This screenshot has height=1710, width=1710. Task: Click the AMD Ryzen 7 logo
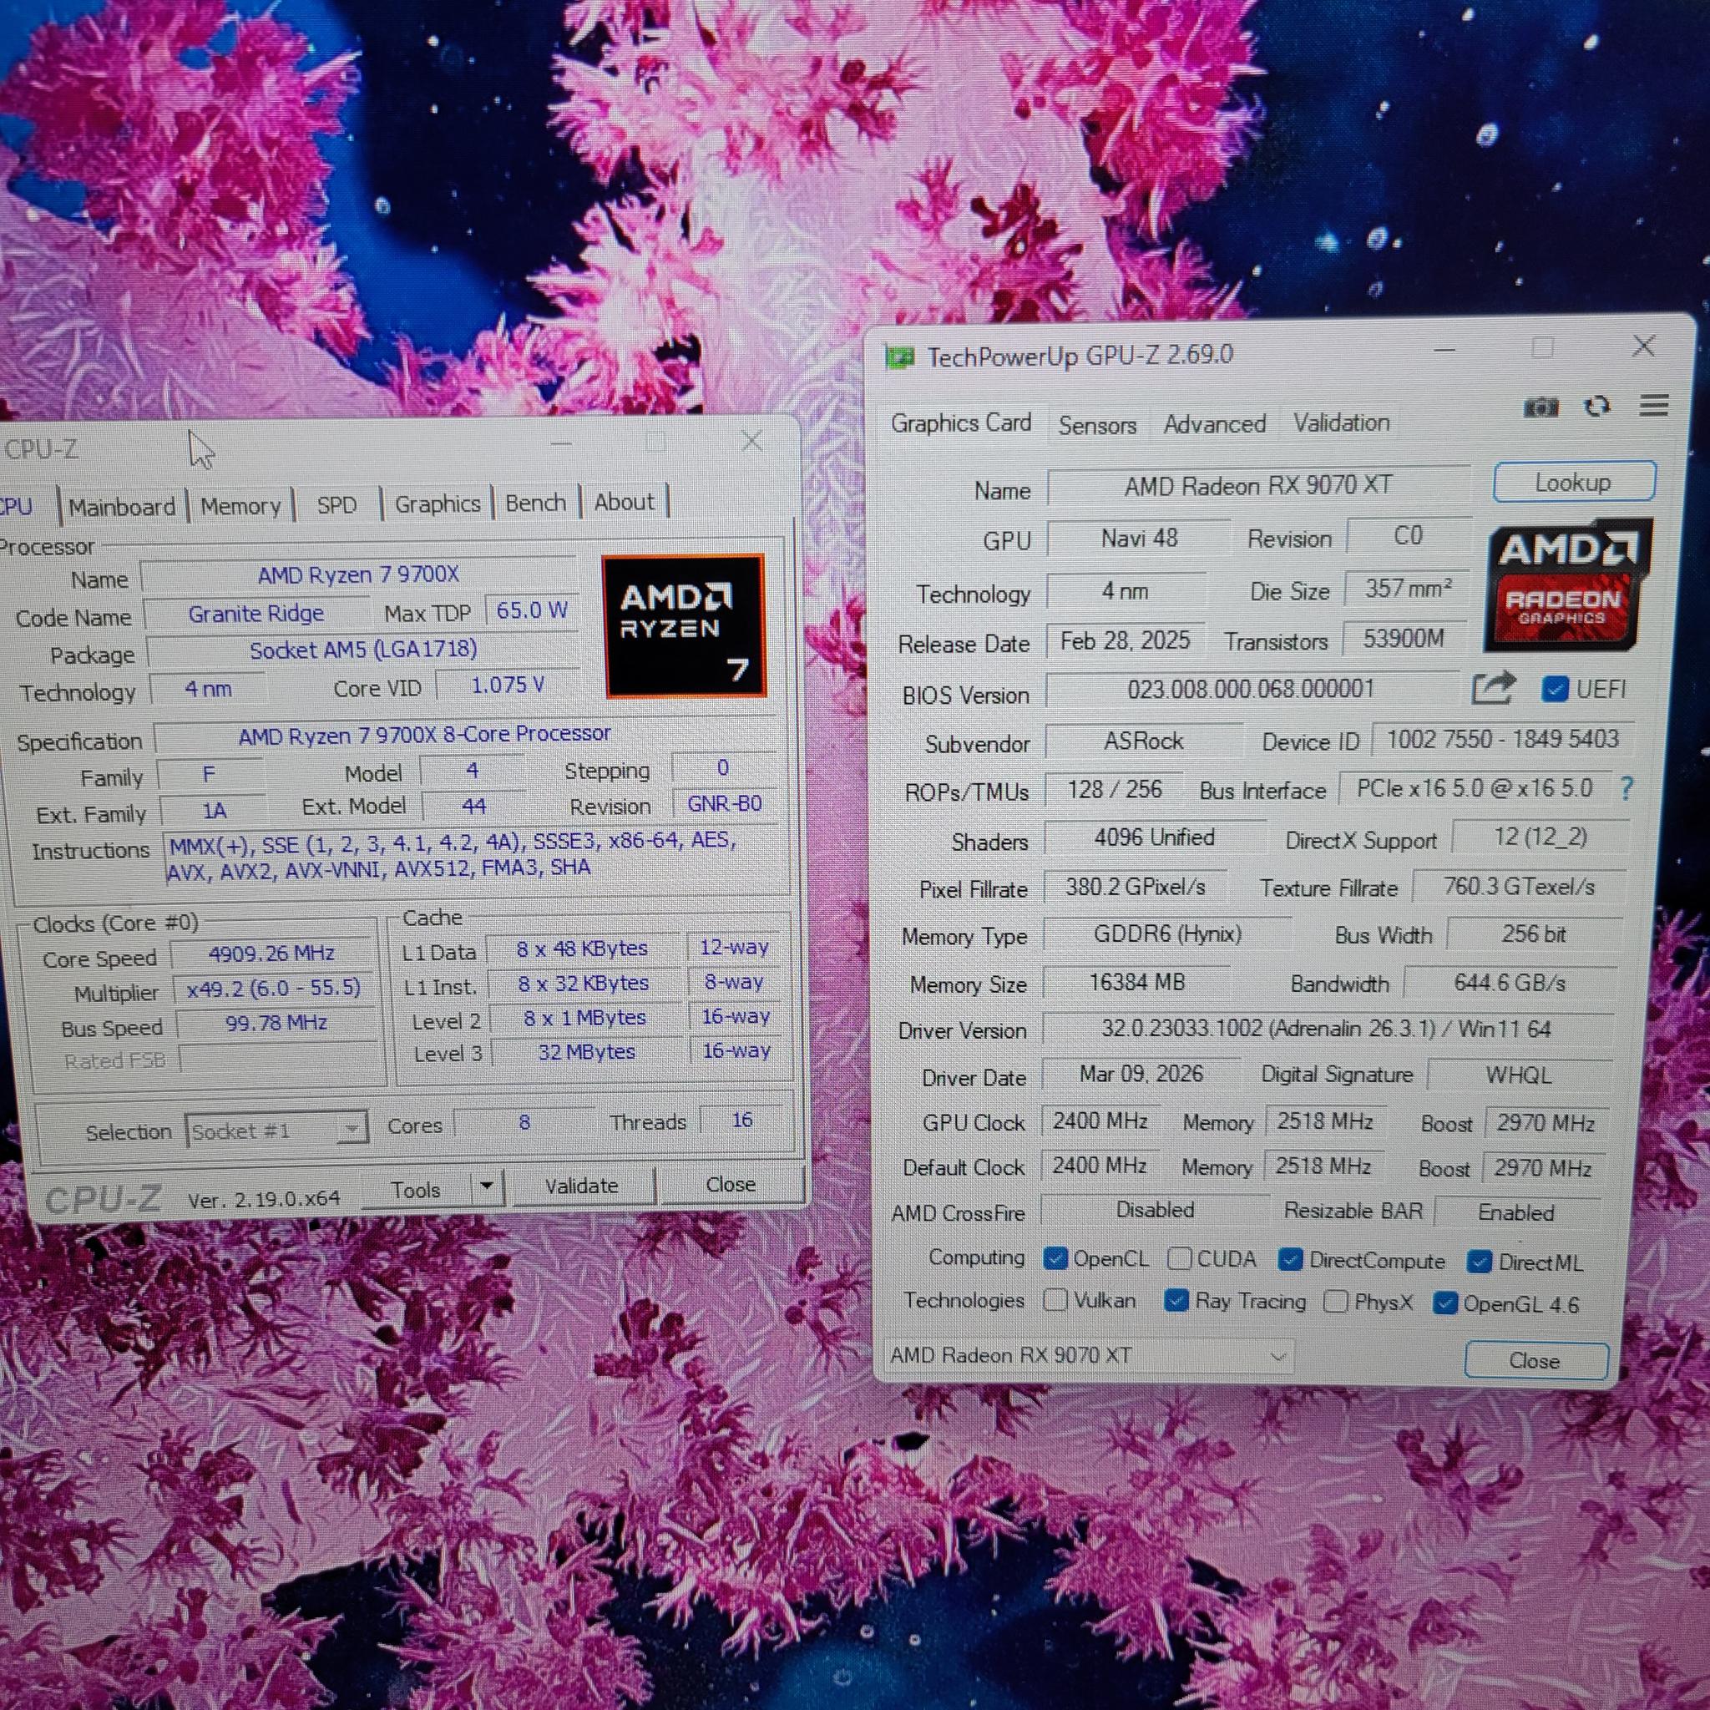coord(683,625)
